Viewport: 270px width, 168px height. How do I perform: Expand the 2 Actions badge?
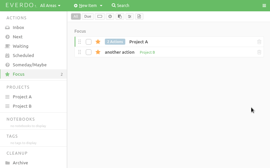[115, 42]
